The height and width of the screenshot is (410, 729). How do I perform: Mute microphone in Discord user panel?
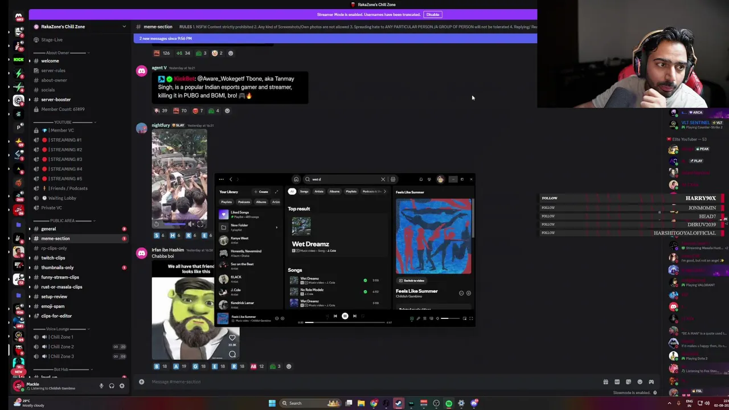click(x=101, y=386)
